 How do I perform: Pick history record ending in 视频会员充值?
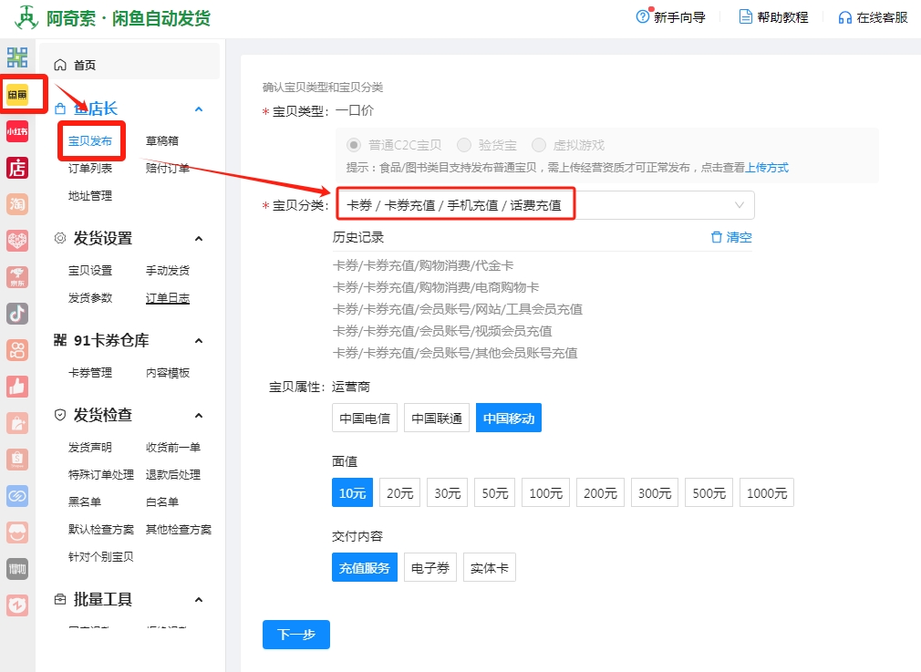(x=442, y=331)
